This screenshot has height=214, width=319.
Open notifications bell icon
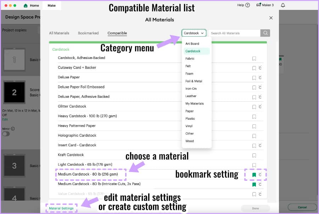coord(283,5)
